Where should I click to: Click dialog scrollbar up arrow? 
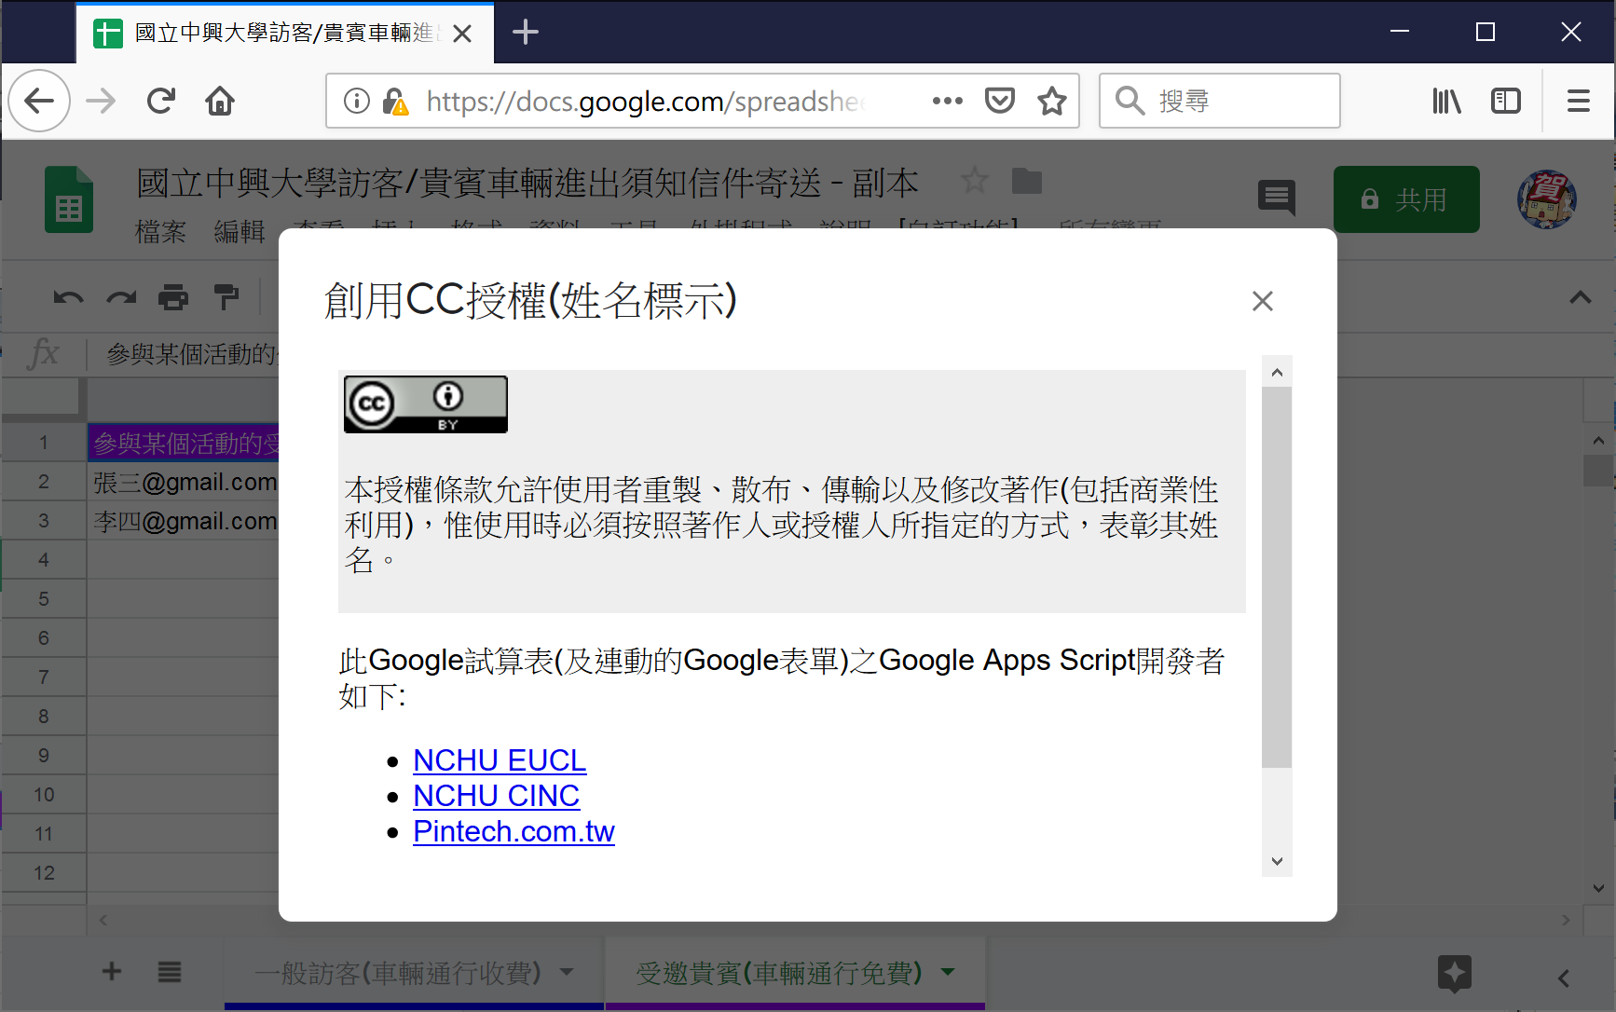click(x=1277, y=372)
